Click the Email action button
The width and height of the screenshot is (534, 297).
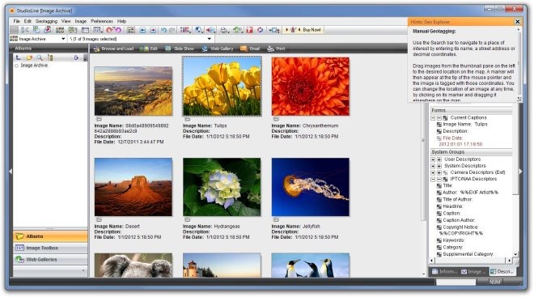tap(250, 49)
